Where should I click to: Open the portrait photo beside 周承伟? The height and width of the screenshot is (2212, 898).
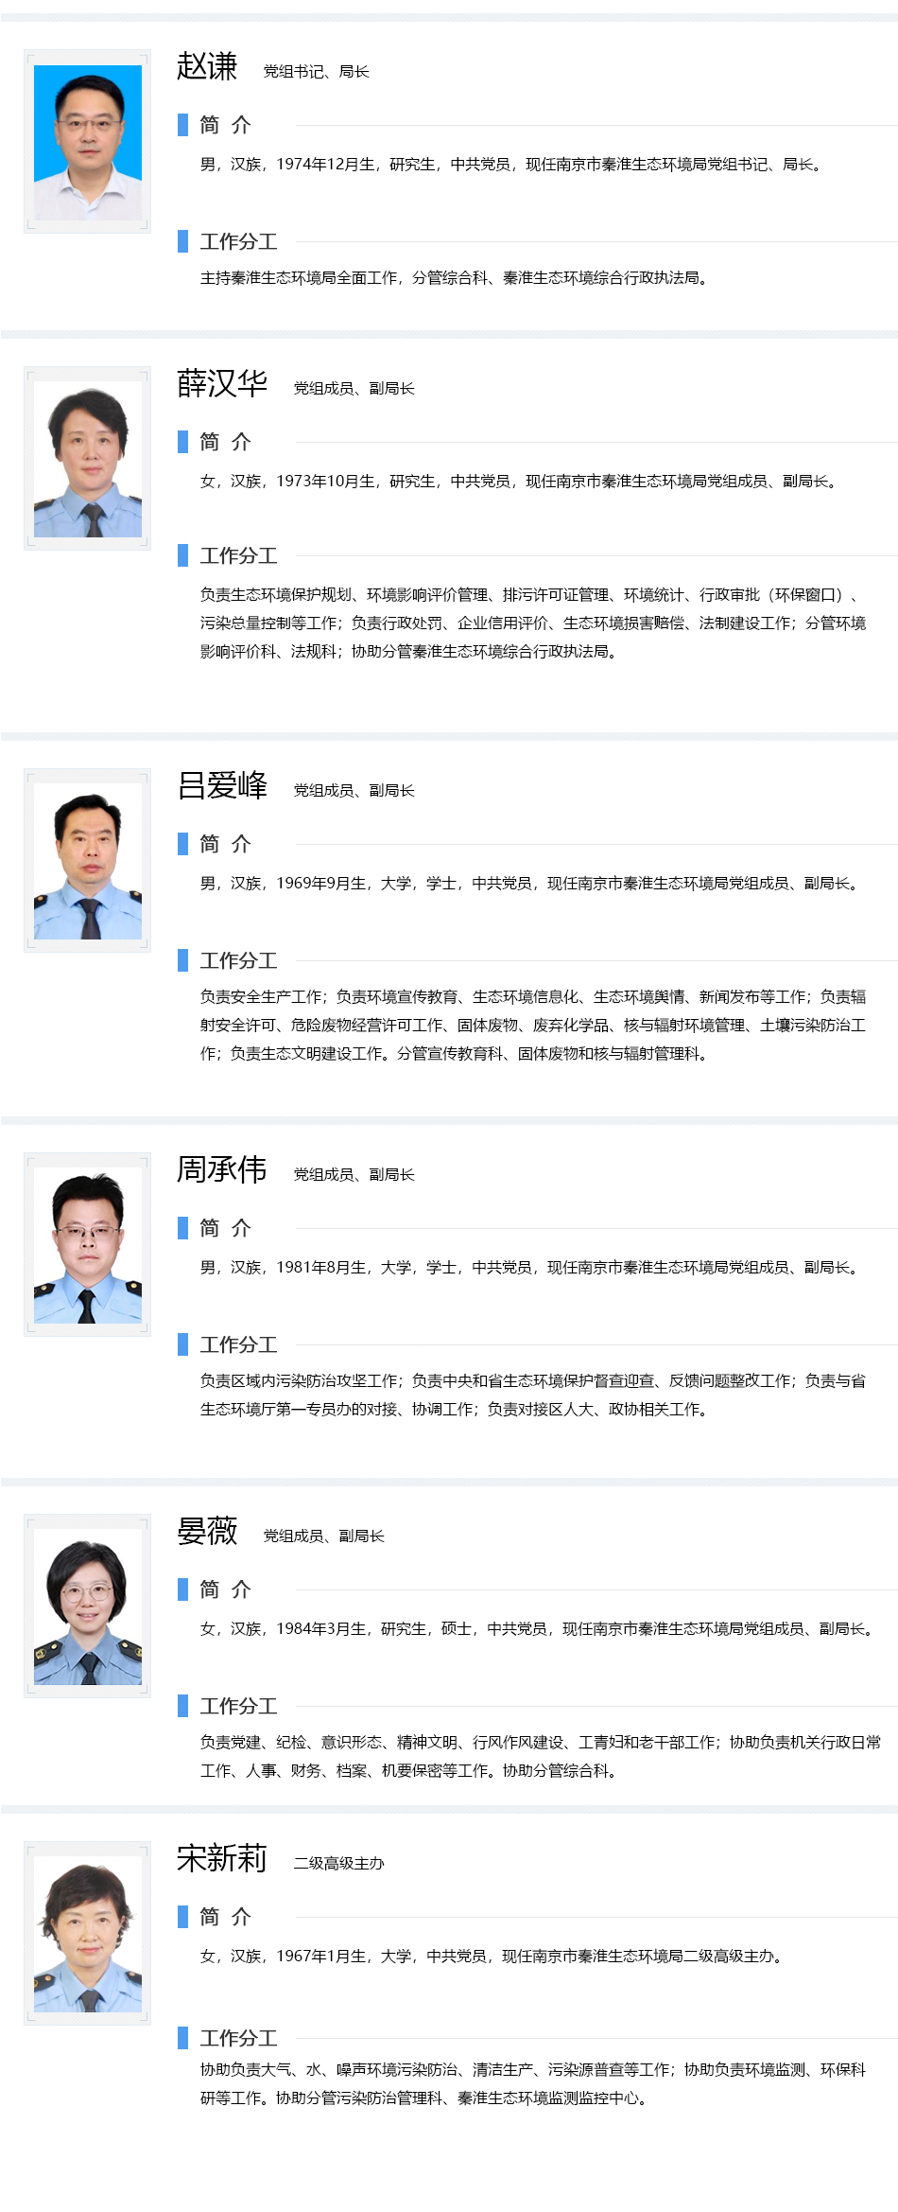pos(88,1245)
